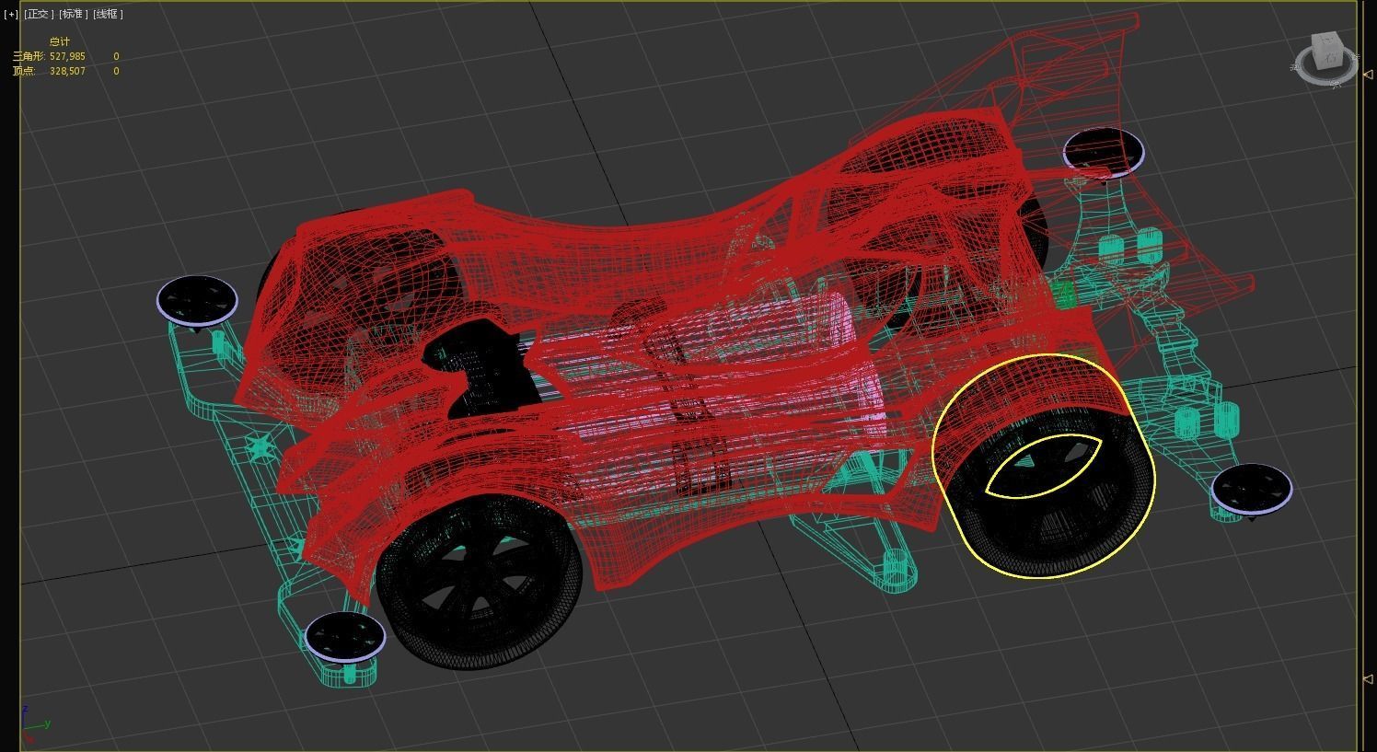This screenshot has width=1377, height=752.
Task: Open the 线框 shading mode menu
Action: (x=108, y=14)
